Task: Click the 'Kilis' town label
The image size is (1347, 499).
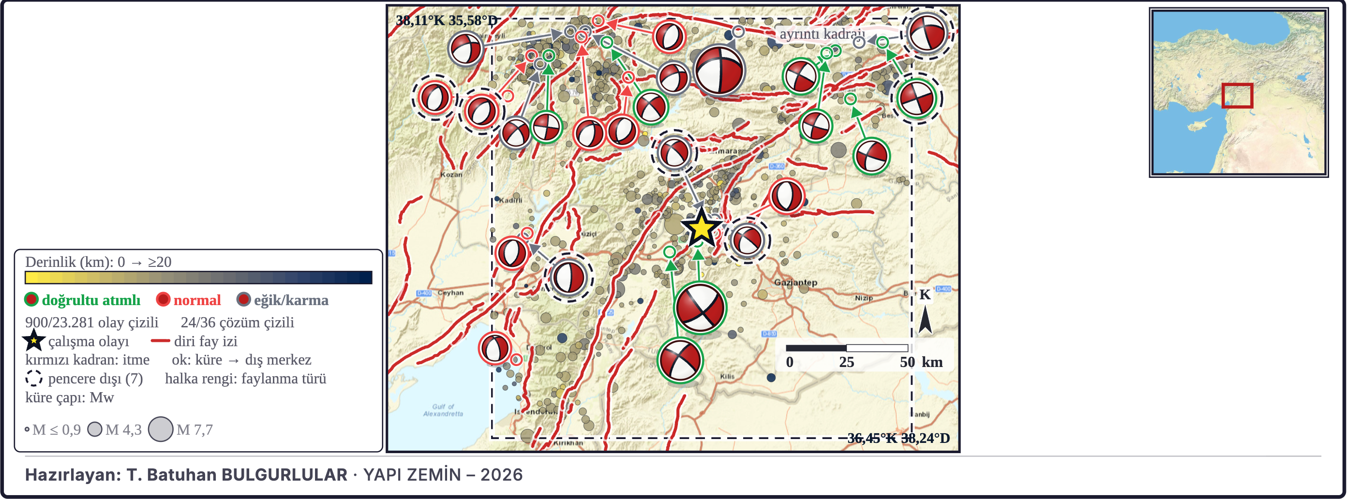Action: click(727, 376)
